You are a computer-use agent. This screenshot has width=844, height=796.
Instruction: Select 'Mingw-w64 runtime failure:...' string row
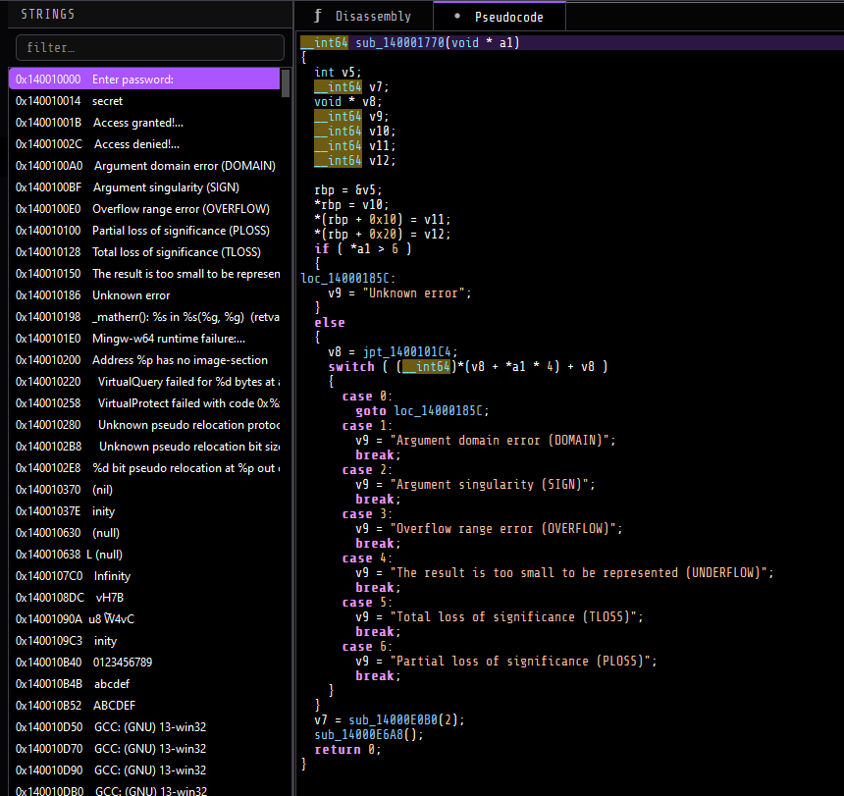[x=144, y=338]
